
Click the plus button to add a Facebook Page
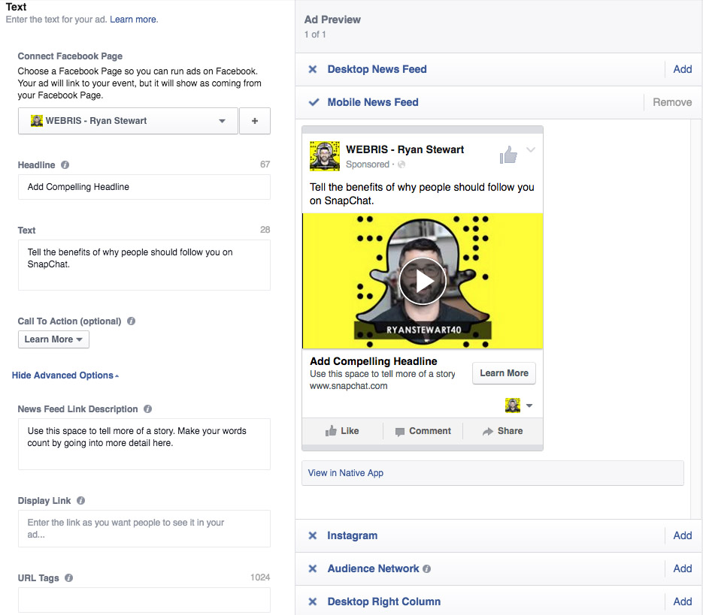[x=255, y=121]
